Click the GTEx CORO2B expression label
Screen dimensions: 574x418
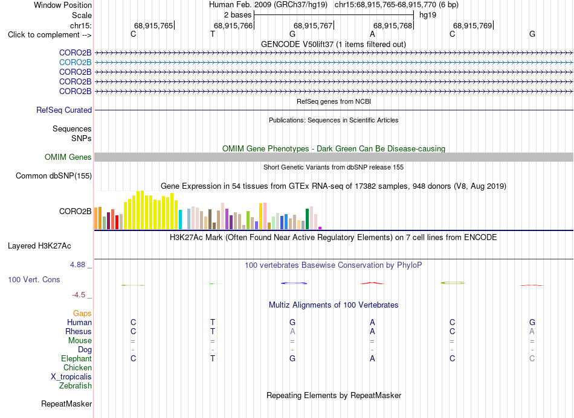[x=75, y=212]
